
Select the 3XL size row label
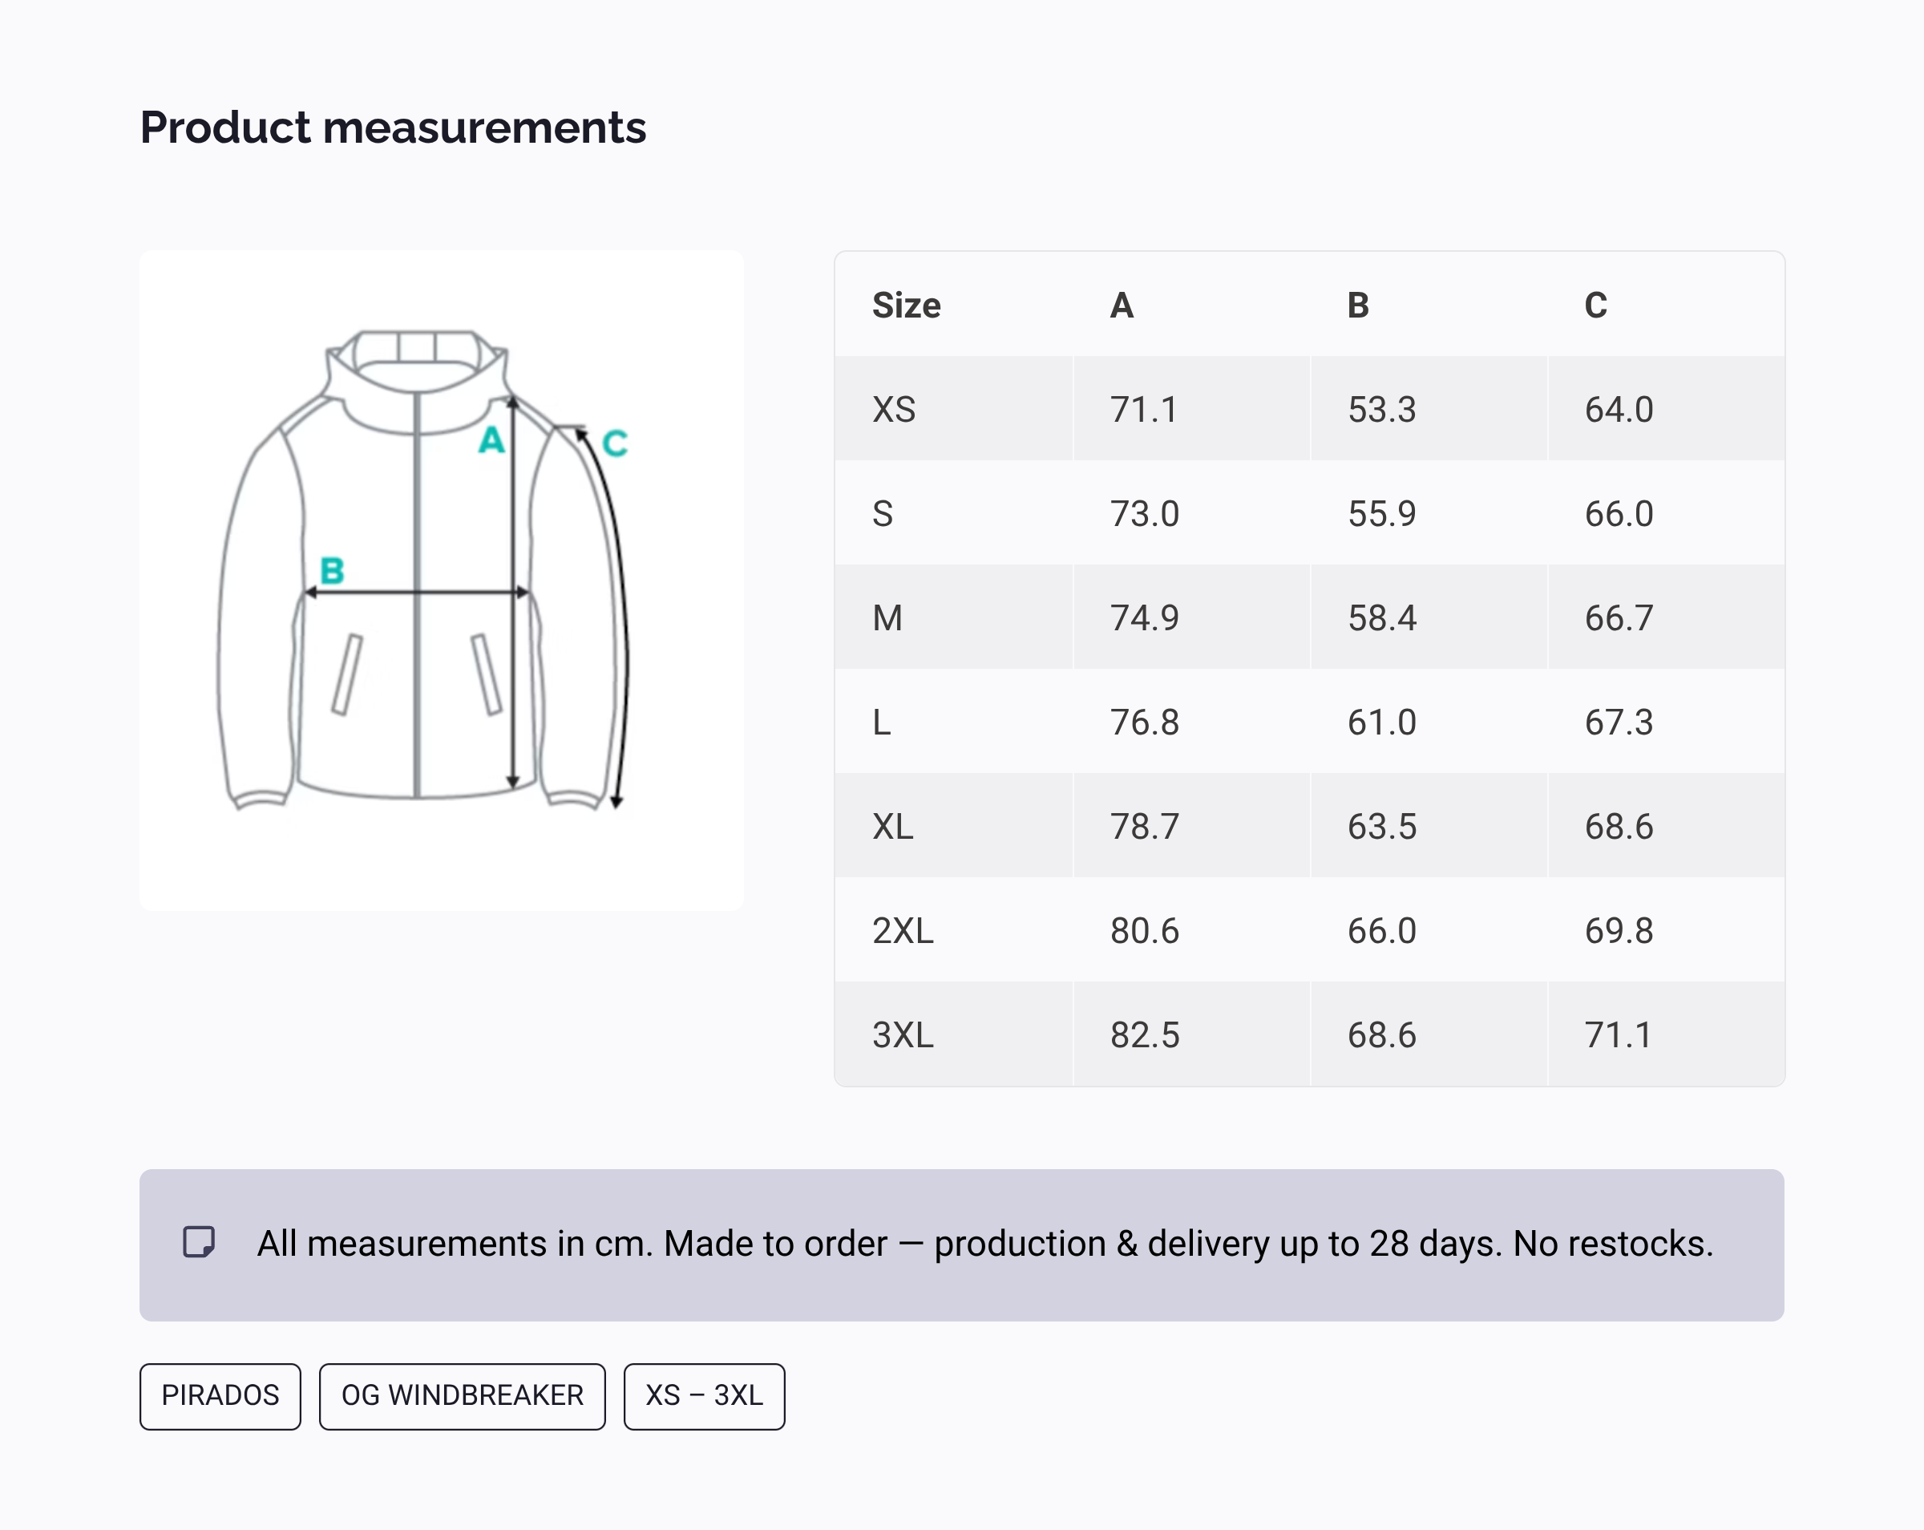coord(902,1034)
